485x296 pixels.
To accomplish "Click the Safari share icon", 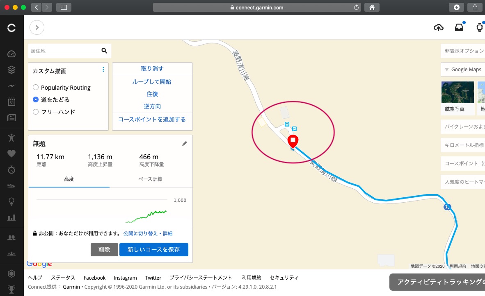I will coord(475,7).
